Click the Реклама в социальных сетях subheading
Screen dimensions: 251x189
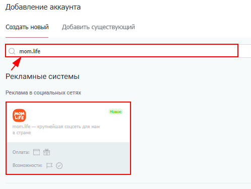(x=43, y=92)
